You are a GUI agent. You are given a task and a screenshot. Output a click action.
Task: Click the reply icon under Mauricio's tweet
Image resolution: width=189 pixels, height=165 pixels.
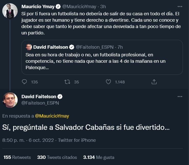[25, 82]
